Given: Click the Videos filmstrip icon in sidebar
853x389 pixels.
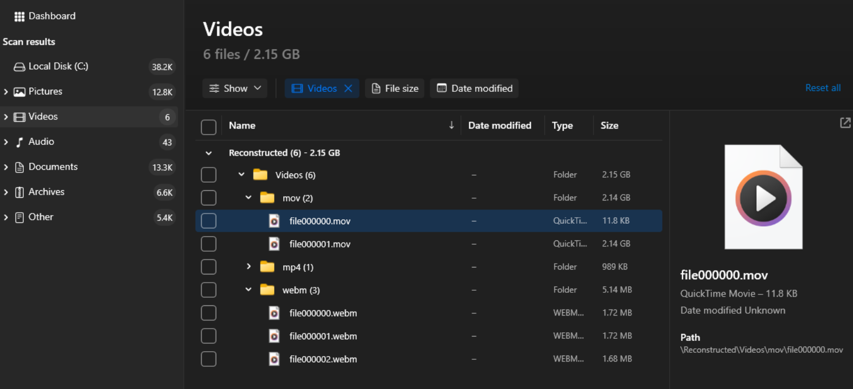Looking at the screenshot, I should coord(19,117).
